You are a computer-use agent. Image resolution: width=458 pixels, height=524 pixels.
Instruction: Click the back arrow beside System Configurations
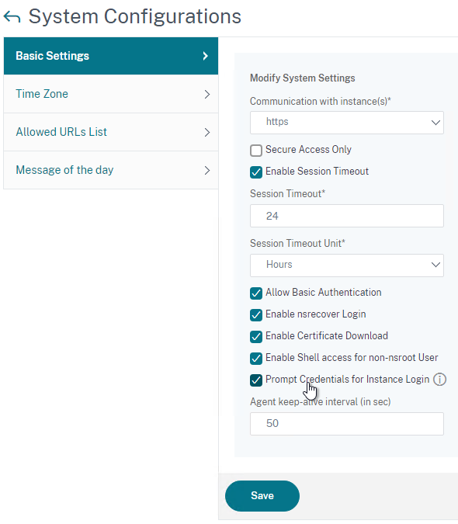point(12,17)
